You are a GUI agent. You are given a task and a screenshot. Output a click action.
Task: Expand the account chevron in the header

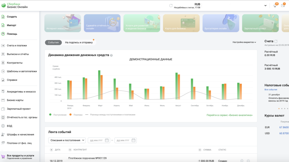[x=265, y=6]
